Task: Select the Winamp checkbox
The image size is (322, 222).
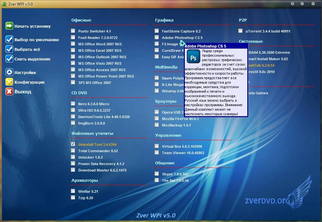Action: coord(157,90)
